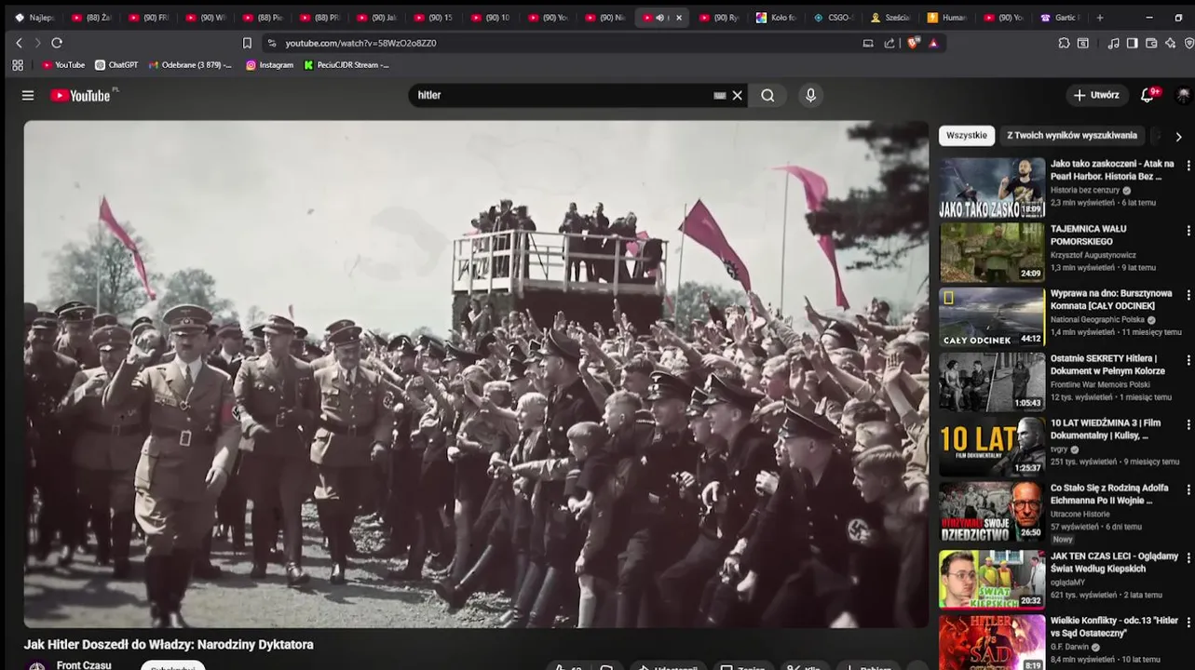
Task: Open options for 'Jako tako zaskoczeni' video
Action: [x=1188, y=166]
